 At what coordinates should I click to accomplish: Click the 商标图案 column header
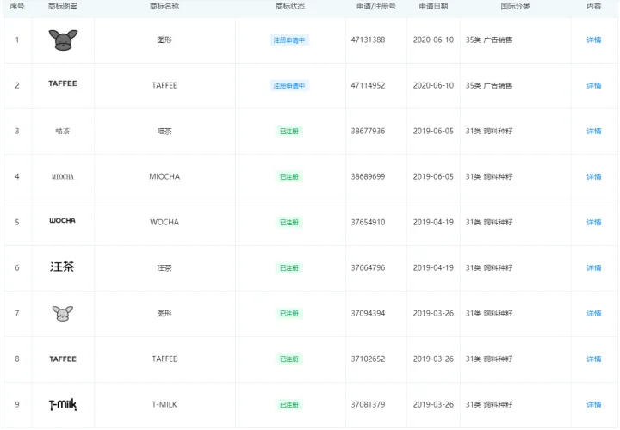(x=63, y=6)
